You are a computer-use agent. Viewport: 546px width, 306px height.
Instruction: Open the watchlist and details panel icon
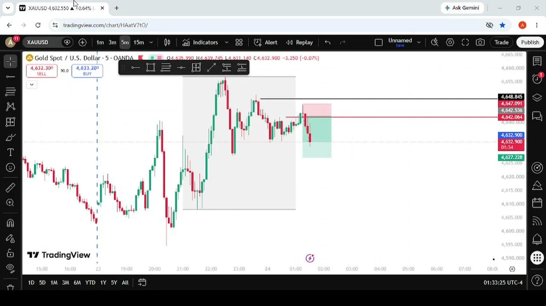[537, 62]
